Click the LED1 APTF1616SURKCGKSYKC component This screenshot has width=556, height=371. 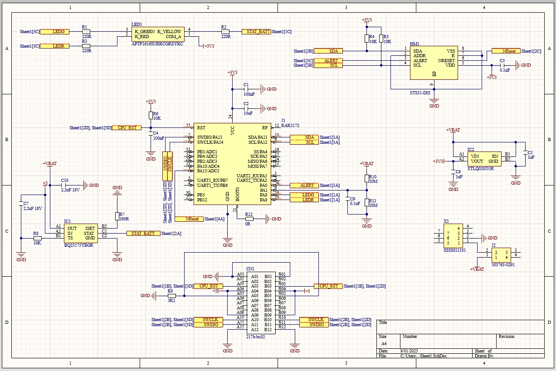[158, 34]
